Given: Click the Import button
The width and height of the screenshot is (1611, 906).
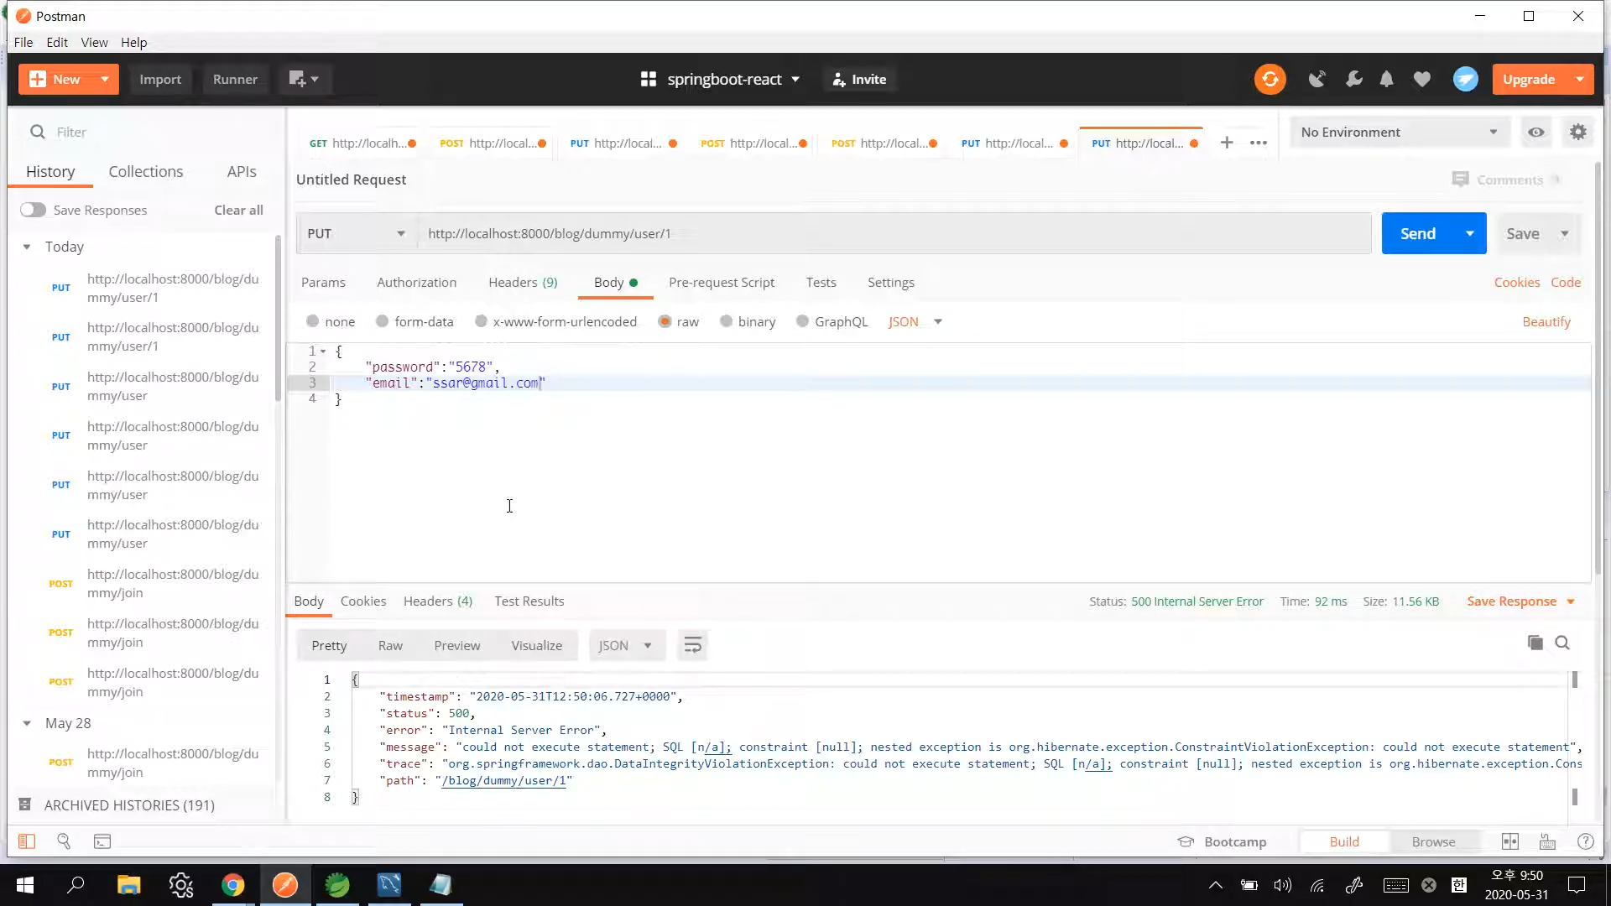Looking at the screenshot, I should 160,79.
